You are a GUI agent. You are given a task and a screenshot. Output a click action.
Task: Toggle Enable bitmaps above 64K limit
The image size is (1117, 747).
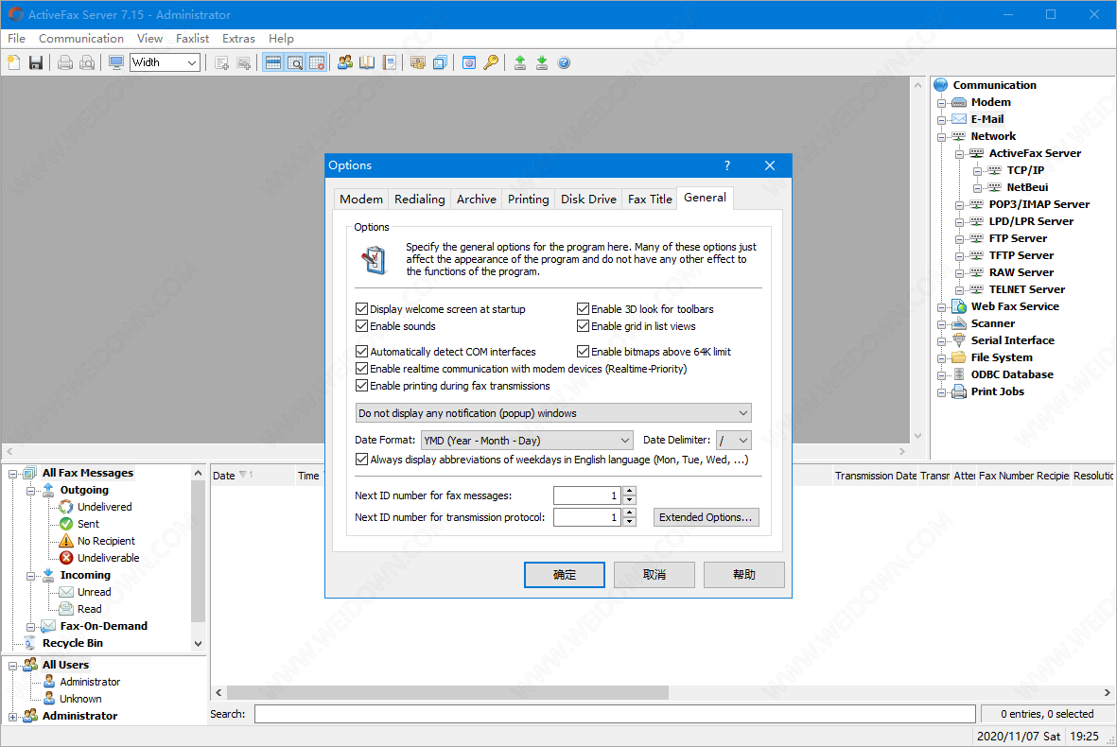pos(583,352)
